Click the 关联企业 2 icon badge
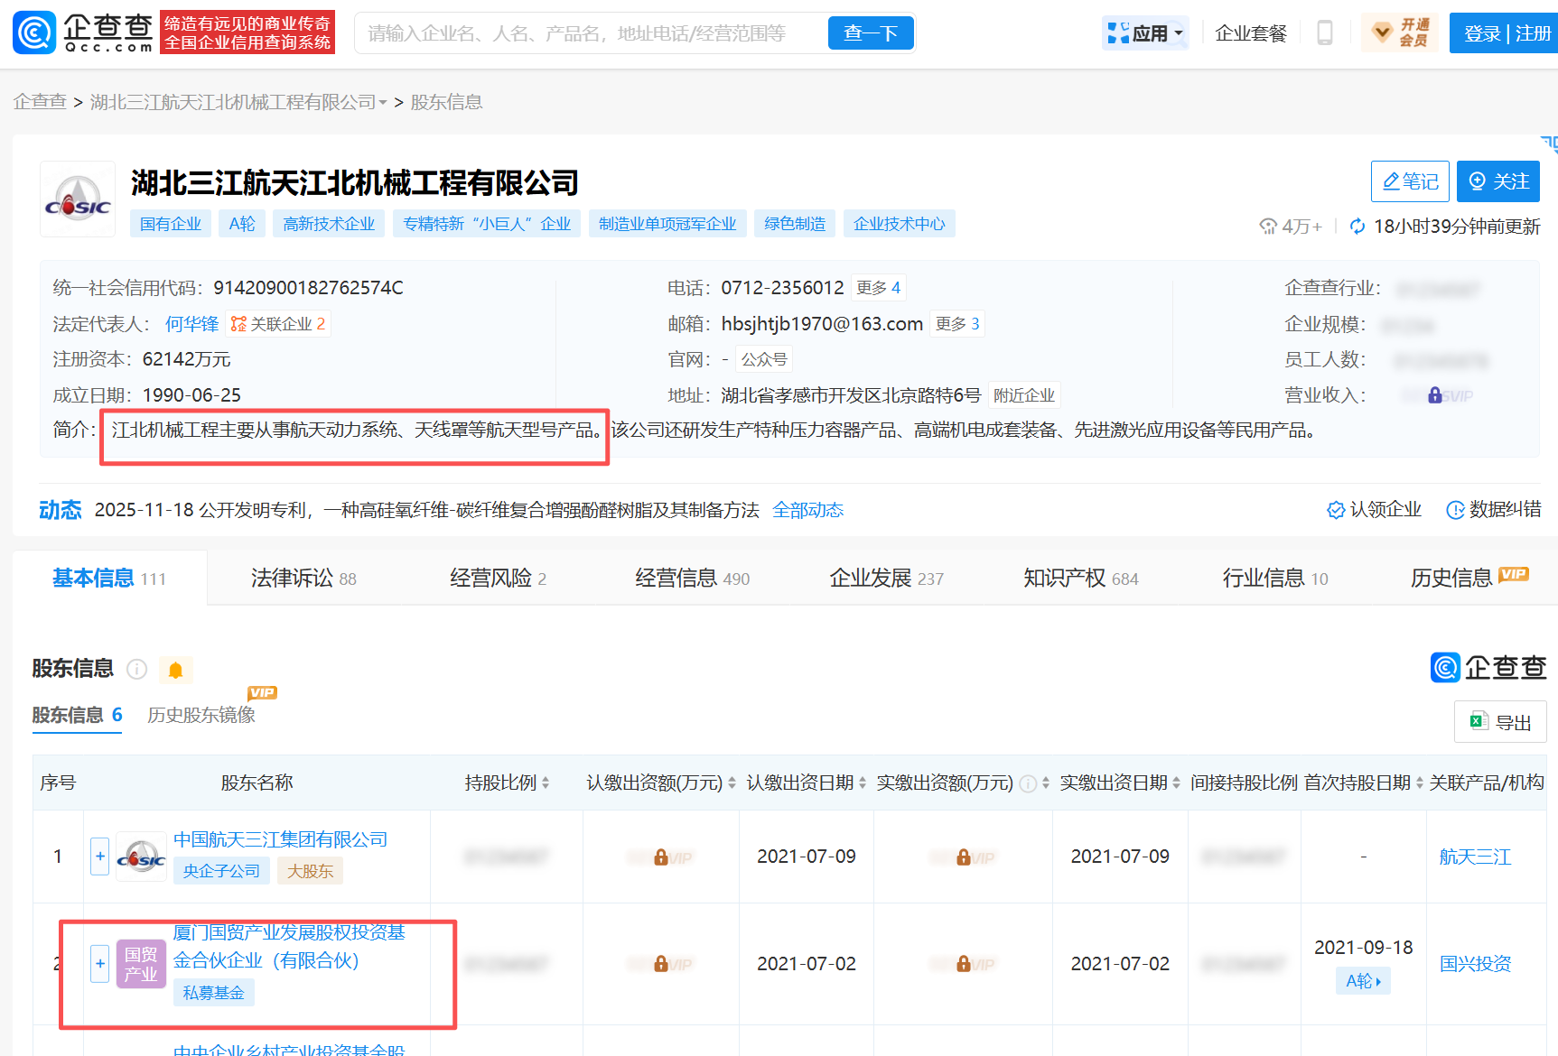The width and height of the screenshot is (1558, 1056). tap(278, 324)
